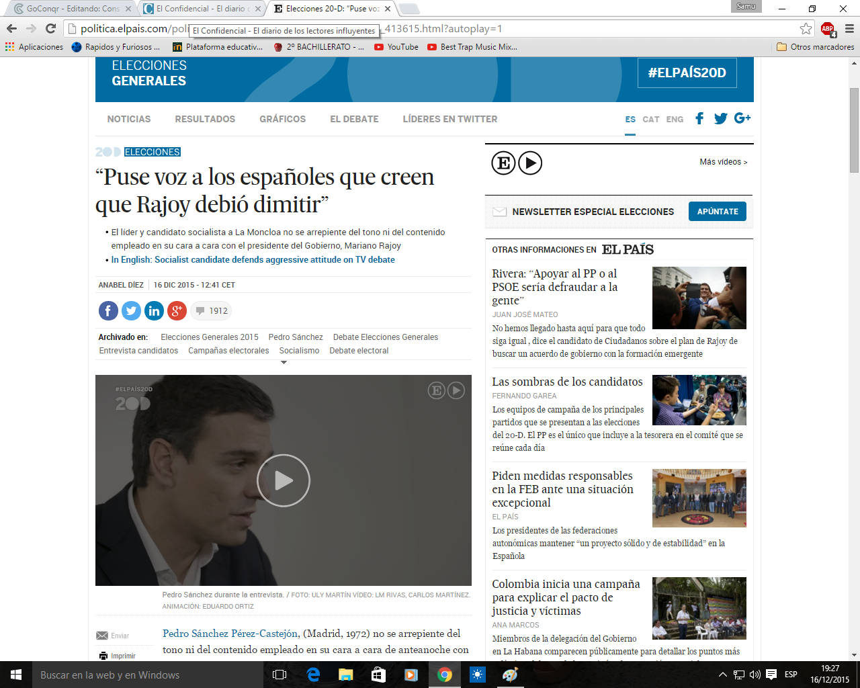
Task: Open the Paint app in the taskbar
Action: pos(510,675)
